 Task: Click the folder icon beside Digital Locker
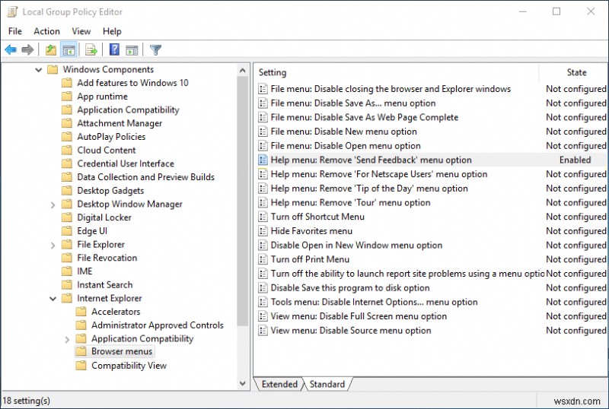pos(67,217)
